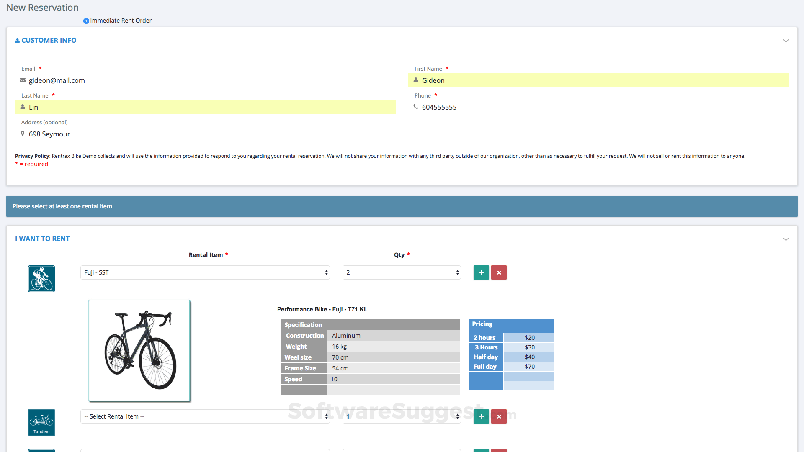
Task: Open the Fuji - SST rental item dropdown
Action: tap(205, 272)
